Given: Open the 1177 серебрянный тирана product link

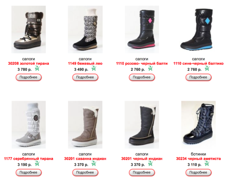Looking at the screenshot, I should (29, 159).
